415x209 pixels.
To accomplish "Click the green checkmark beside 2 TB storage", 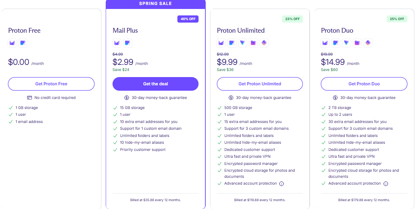I will [x=323, y=108].
